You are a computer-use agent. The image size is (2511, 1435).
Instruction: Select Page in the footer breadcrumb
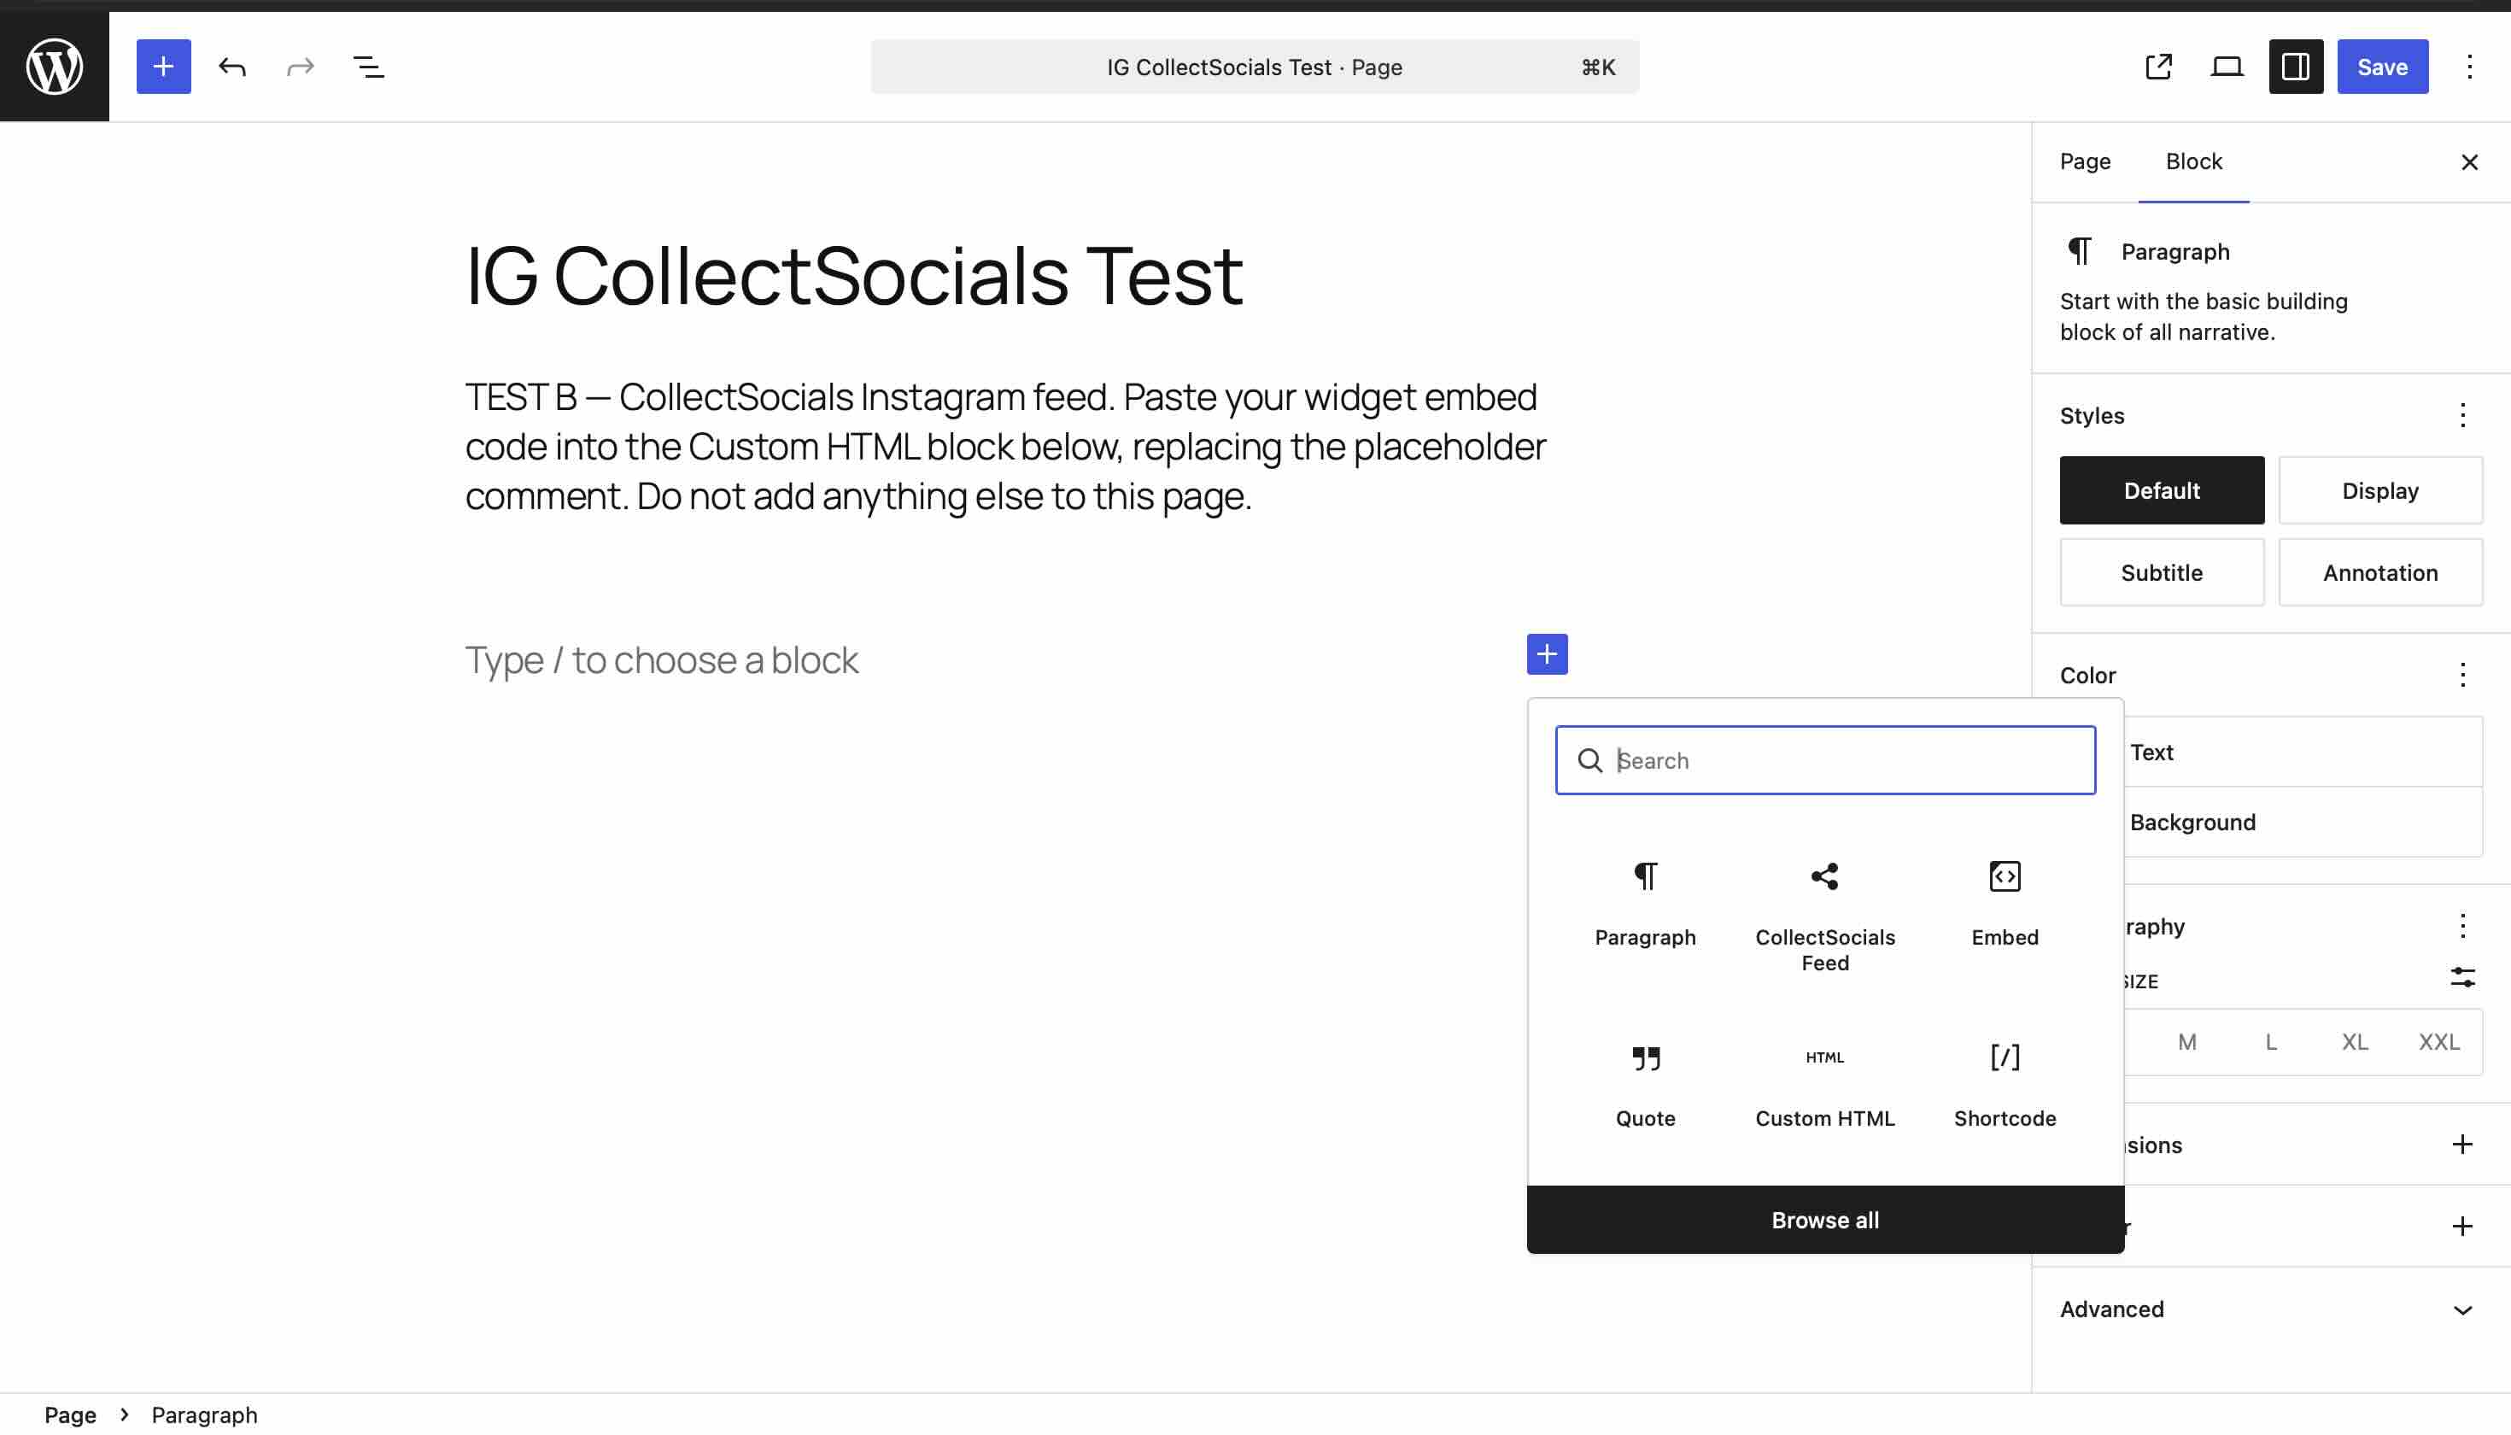pyautogui.click(x=70, y=1414)
